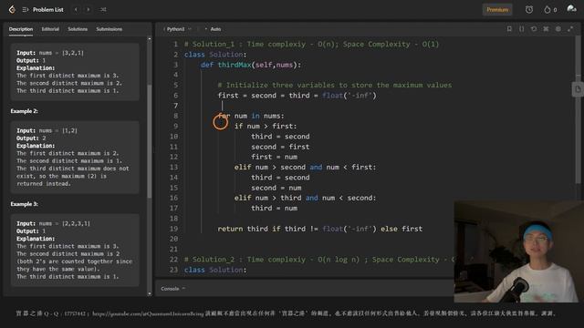Click the LeetCode logo icon
This screenshot has width=584, height=328.
(x=12, y=9)
